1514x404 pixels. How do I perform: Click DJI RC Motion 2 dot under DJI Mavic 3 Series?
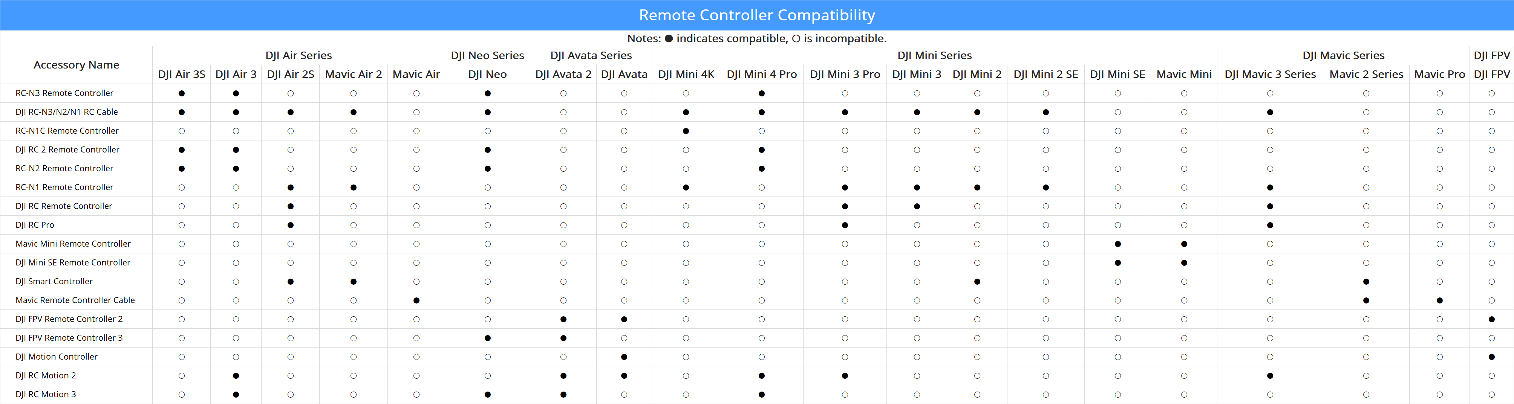1269,376
